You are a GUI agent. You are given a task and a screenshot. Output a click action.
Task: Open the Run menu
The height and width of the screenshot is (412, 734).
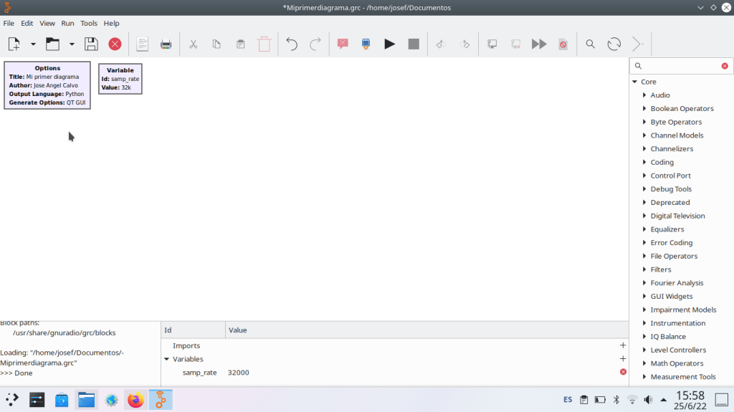pos(67,23)
